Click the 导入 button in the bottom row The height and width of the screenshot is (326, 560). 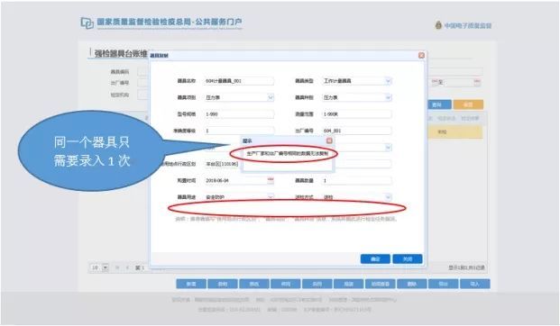click(x=474, y=284)
